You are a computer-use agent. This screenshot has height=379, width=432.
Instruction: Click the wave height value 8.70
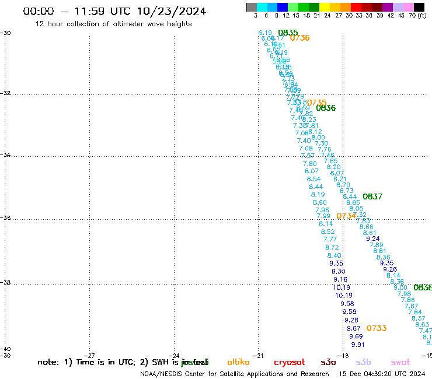pos(343,185)
